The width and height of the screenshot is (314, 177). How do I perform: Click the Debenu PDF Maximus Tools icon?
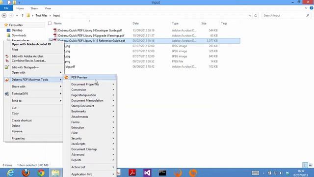point(6,80)
